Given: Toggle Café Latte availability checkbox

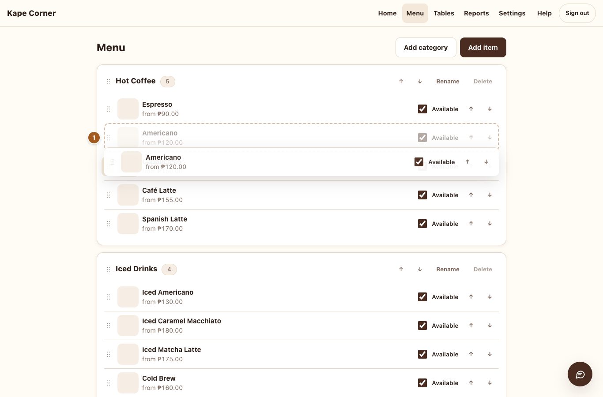Looking at the screenshot, I should coord(422,195).
